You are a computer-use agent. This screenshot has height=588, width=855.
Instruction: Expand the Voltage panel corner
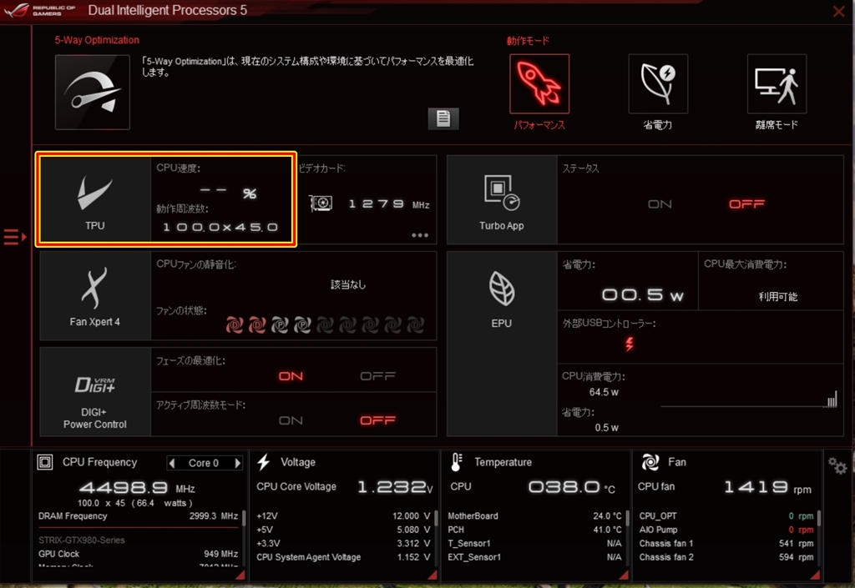coord(433,575)
